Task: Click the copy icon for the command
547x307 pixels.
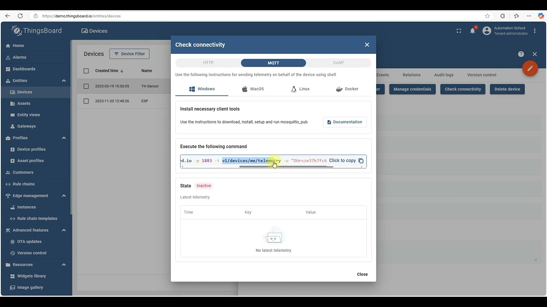Action: click(x=361, y=161)
